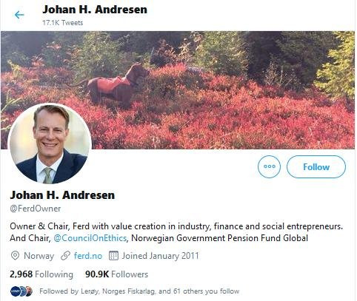
Task: Click the calendar icon beside Joined January 2011
Action: [113, 256]
